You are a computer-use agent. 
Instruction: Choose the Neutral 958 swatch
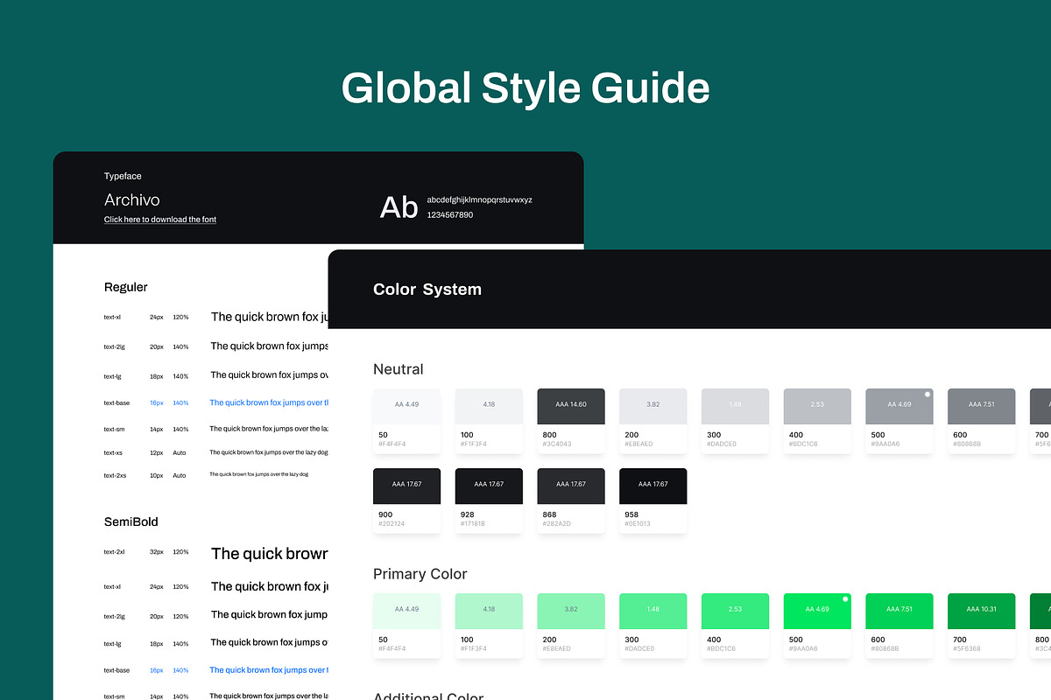(653, 500)
